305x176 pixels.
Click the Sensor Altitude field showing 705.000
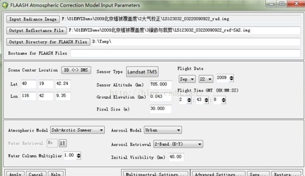point(161,84)
